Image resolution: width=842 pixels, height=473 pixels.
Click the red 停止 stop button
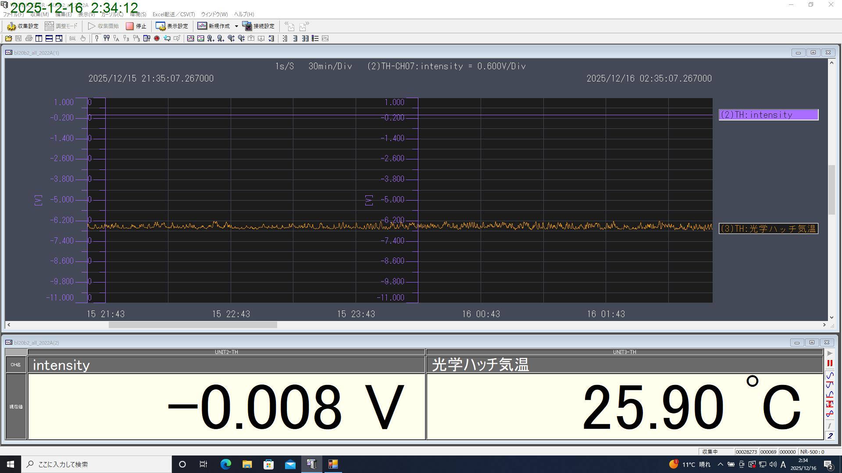(x=136, y=26)
